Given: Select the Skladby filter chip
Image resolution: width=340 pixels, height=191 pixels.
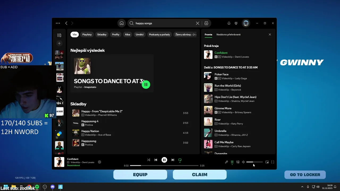Looking at the screenshot, I should (x=102, y=34).
